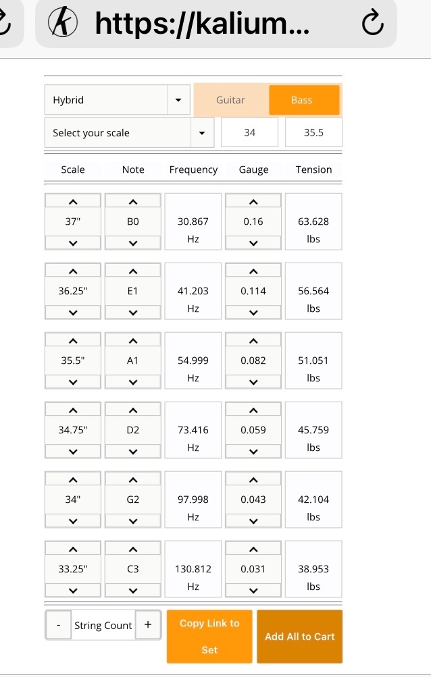This screenshot has height=677, width=431.
Task: Tap the browser address bar URL
Action: (x=202, y=23)
